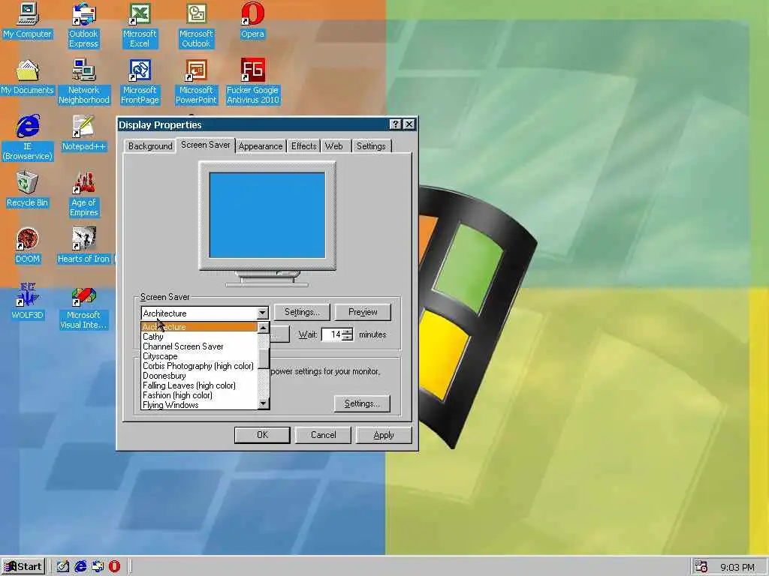
Task: Click the Wait minutes input field
Action: pyautogui.click(x=332, y=334)
